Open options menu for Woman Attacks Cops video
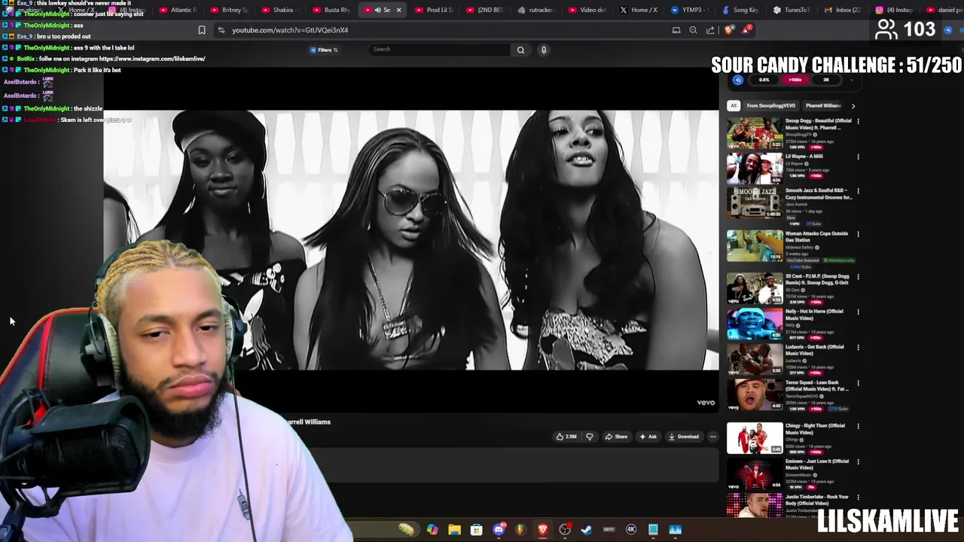This screenshot has width=964, height=542. point(858,234)
